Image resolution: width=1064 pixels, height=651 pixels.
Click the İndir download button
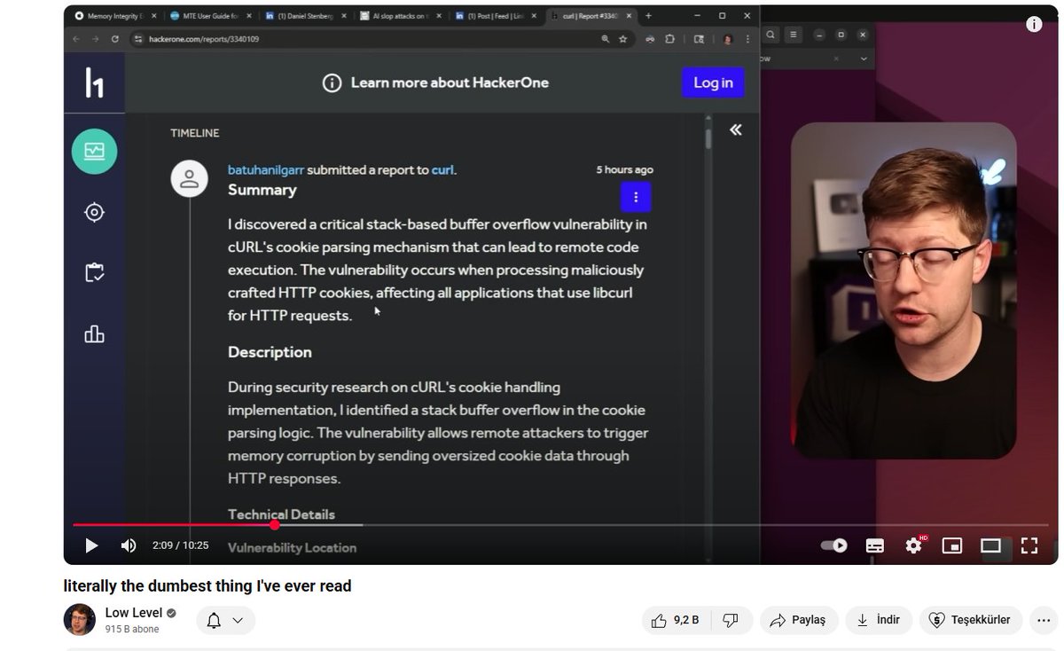point(878,620)
